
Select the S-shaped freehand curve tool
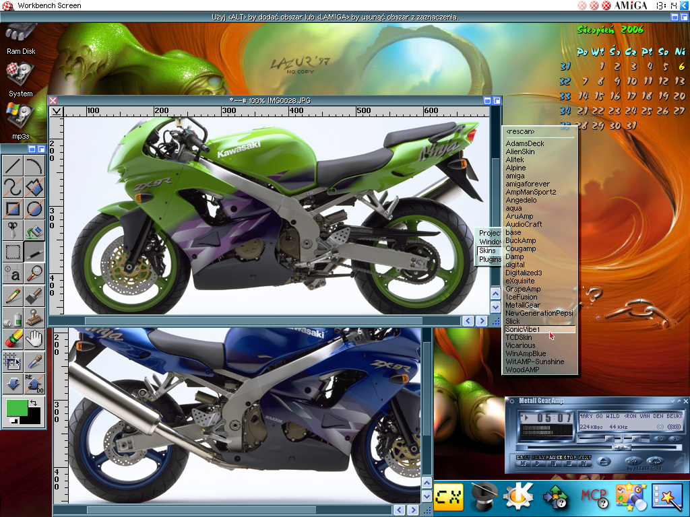(x=13, y=188)
